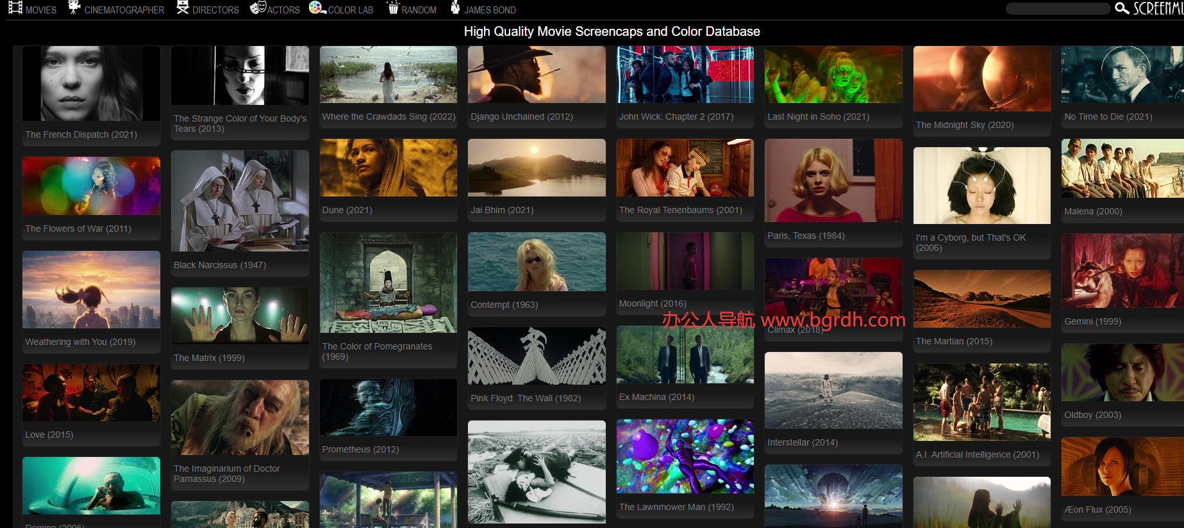Open the Directors menu item
The image size is (1184, 528).
215,10
